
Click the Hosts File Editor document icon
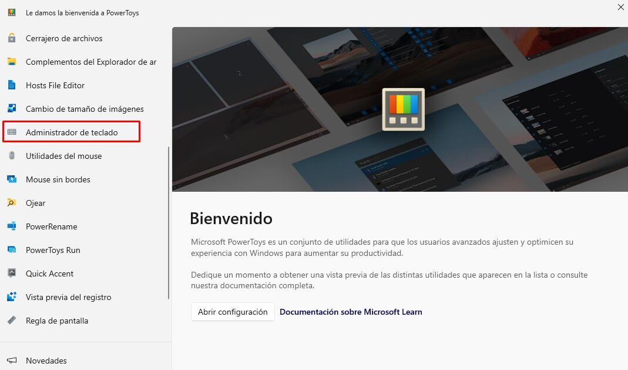point(12,85)
